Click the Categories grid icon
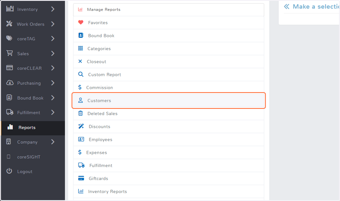This screenshot has width=340, height=201. pos(80,48)
